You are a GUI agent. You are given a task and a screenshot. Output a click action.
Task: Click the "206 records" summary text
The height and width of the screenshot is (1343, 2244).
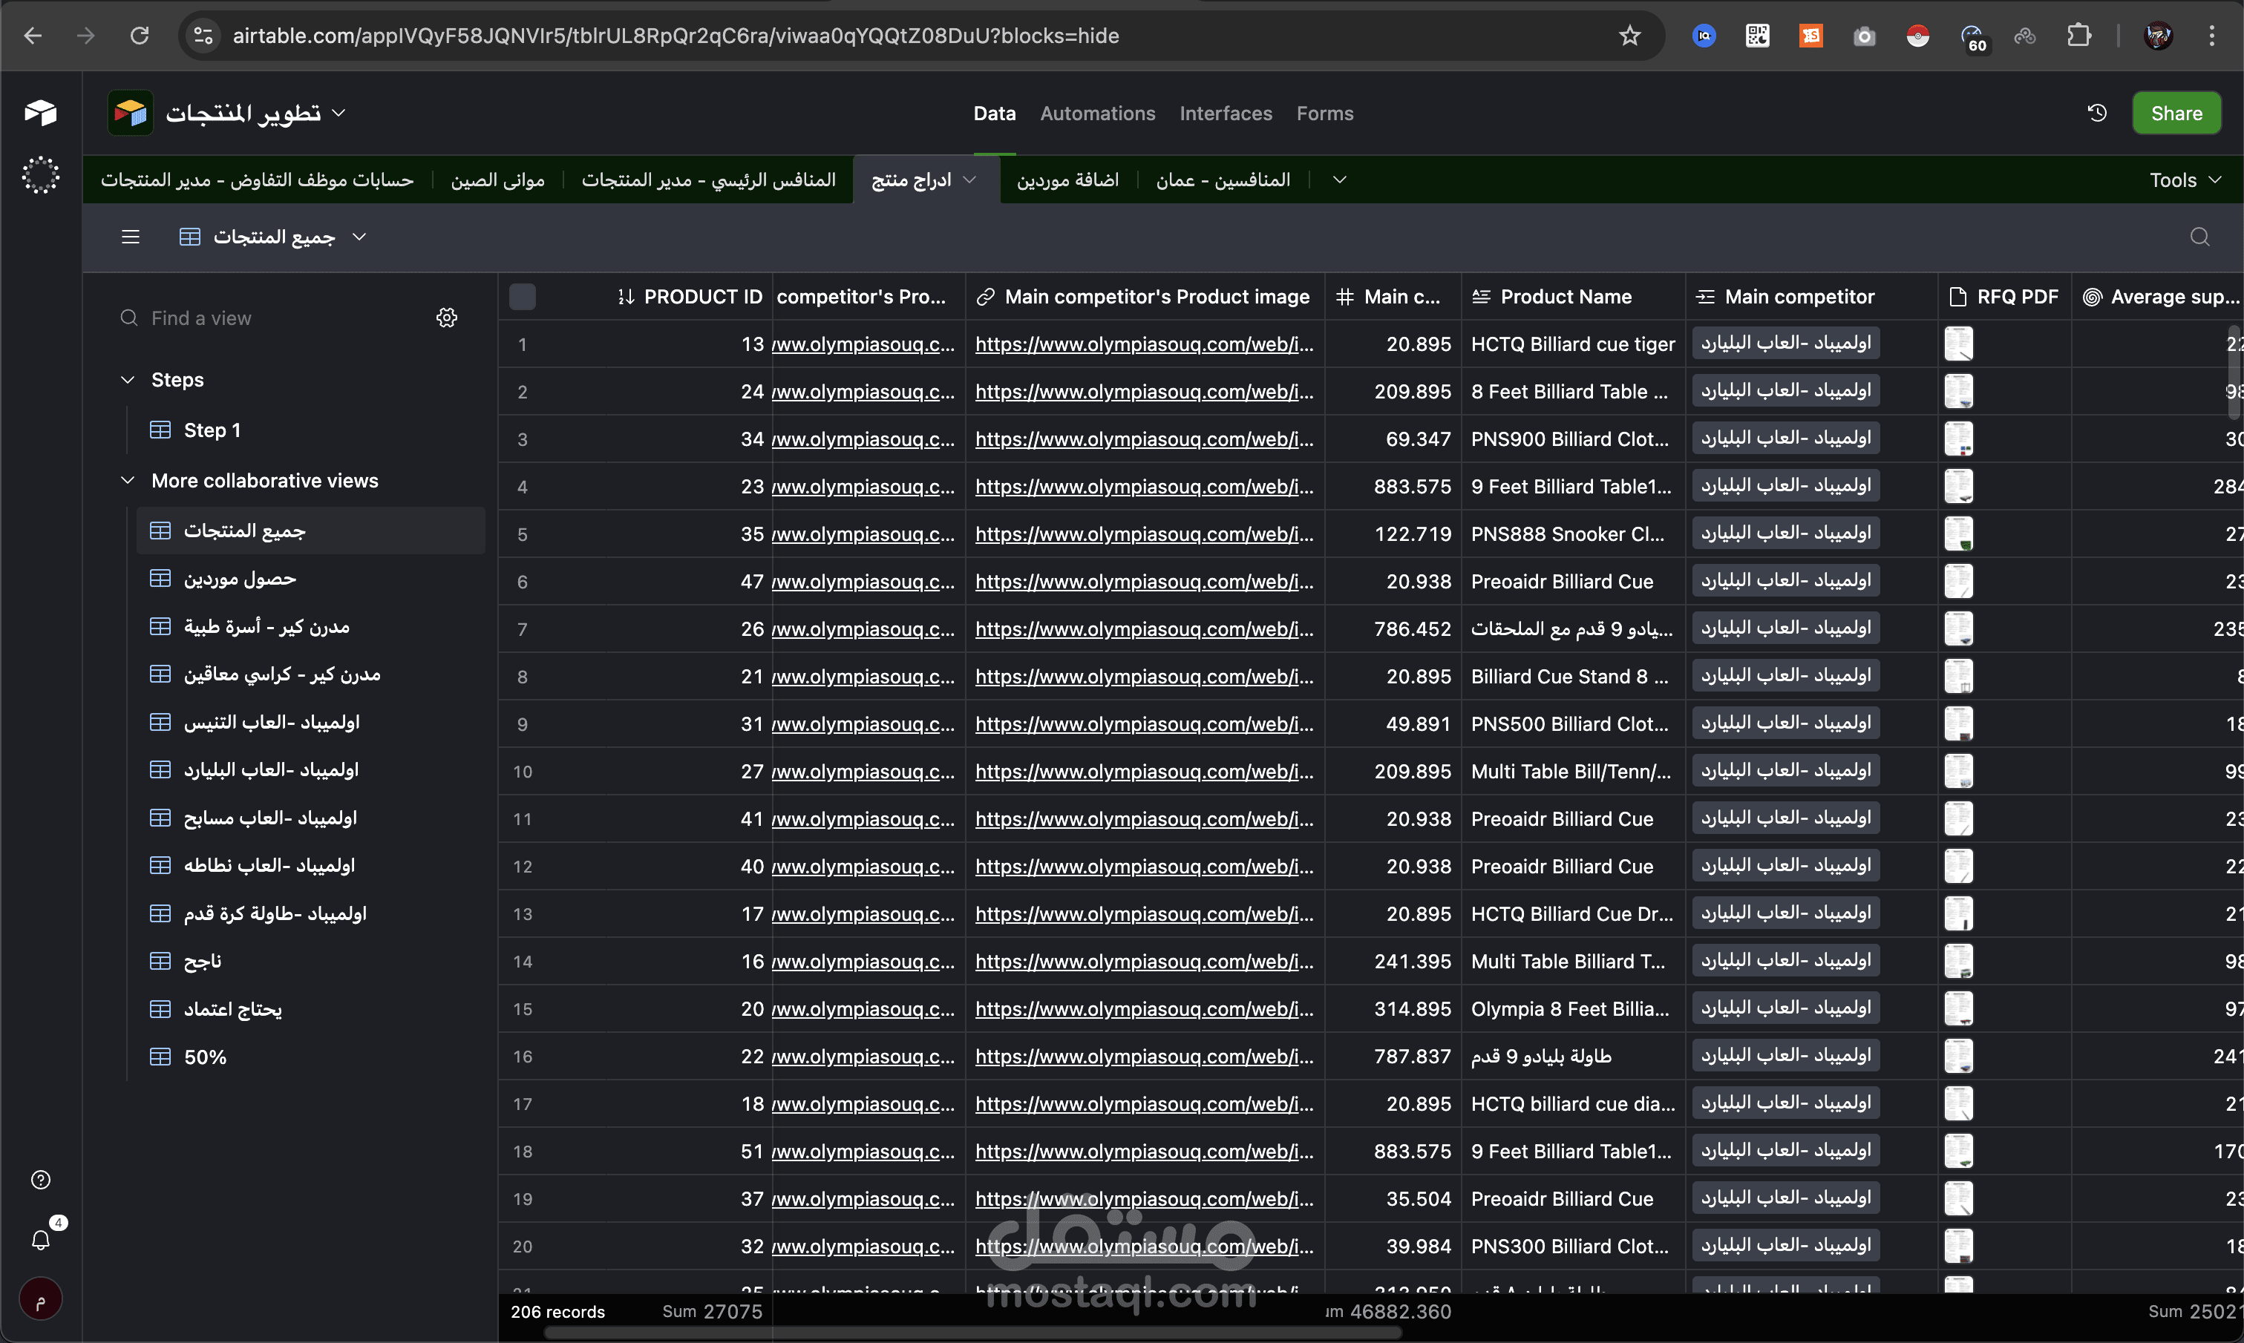[557, 1311]
